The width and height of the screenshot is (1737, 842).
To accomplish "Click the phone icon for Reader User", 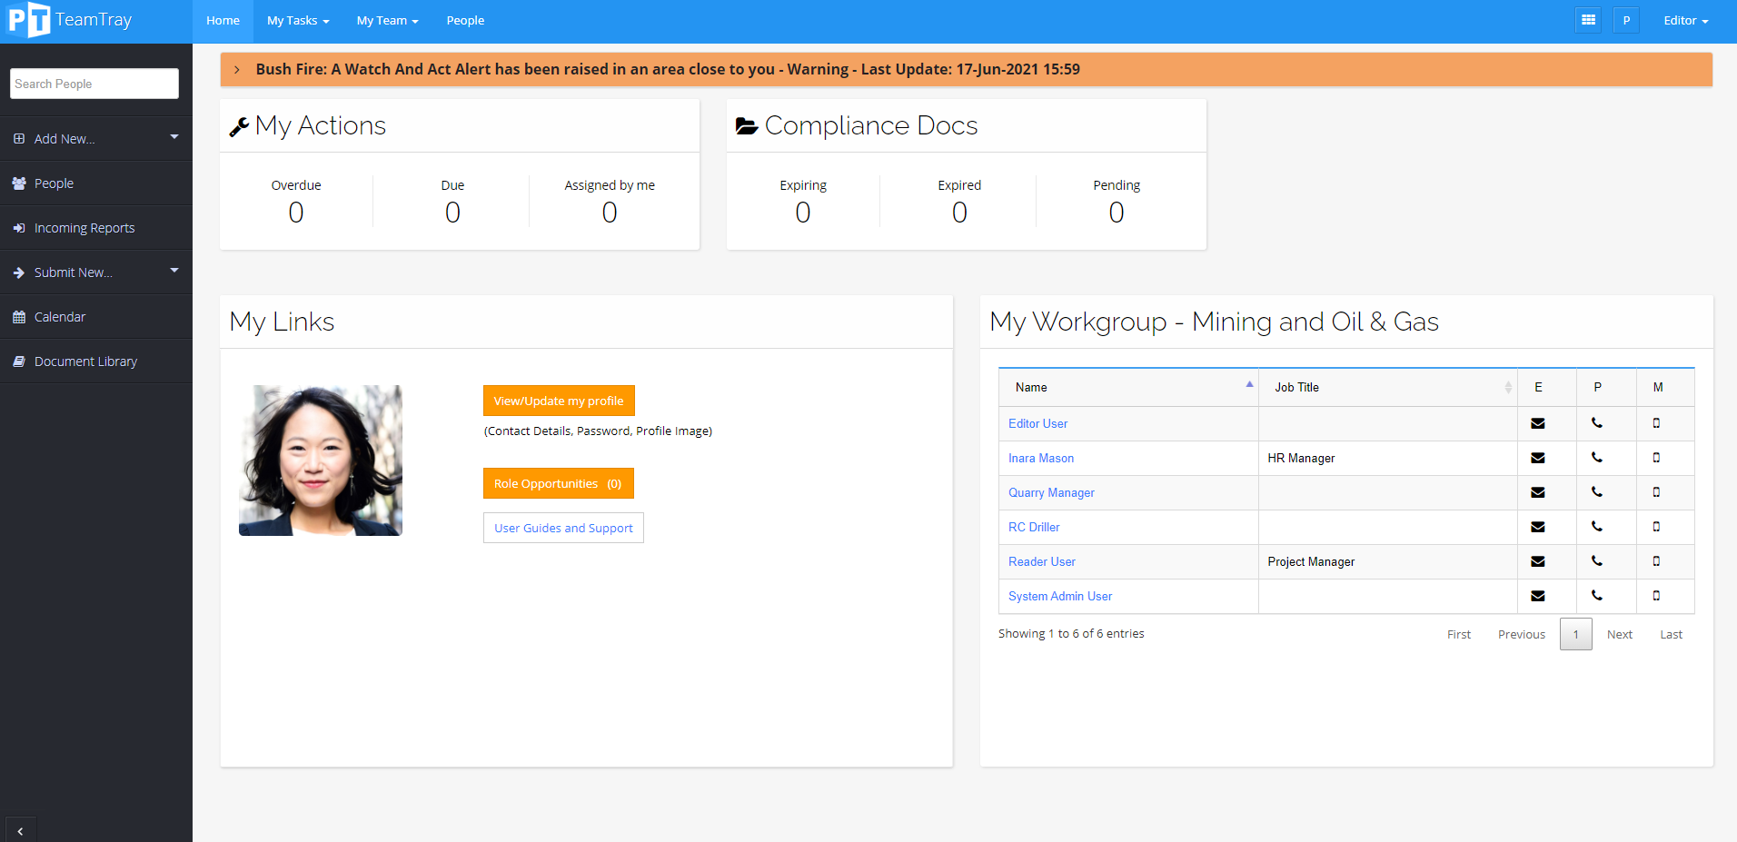I will click(x=1596, y=561).
